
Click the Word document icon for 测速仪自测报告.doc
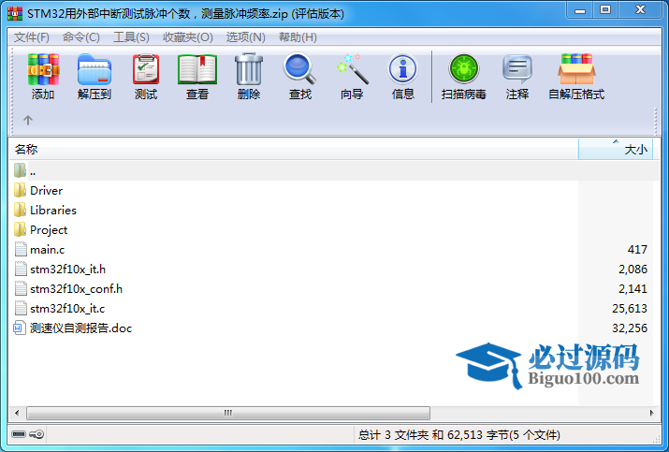[x=20, y=328]
